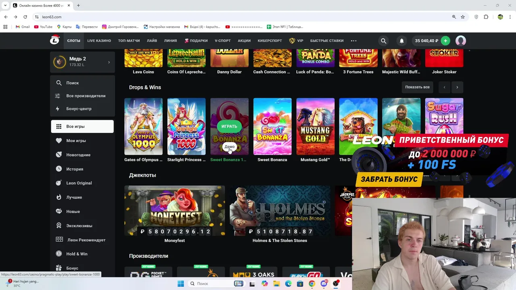Click the green plus deposit button
516x290 pixels.
tap(445, 41)
